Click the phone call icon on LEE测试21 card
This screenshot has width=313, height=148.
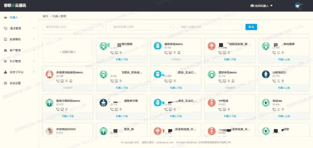274,81
